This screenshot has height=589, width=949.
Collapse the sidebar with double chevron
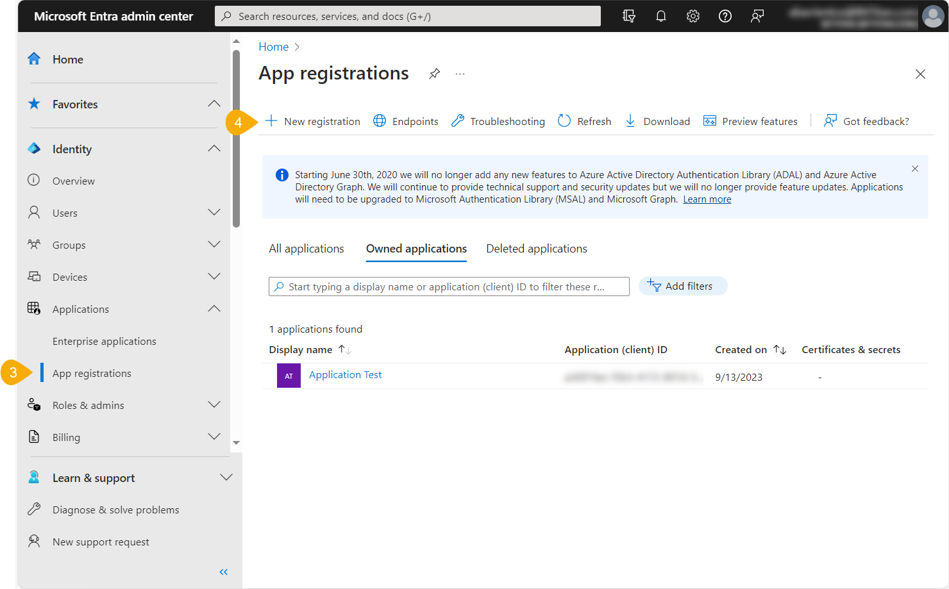click(223, 572)
